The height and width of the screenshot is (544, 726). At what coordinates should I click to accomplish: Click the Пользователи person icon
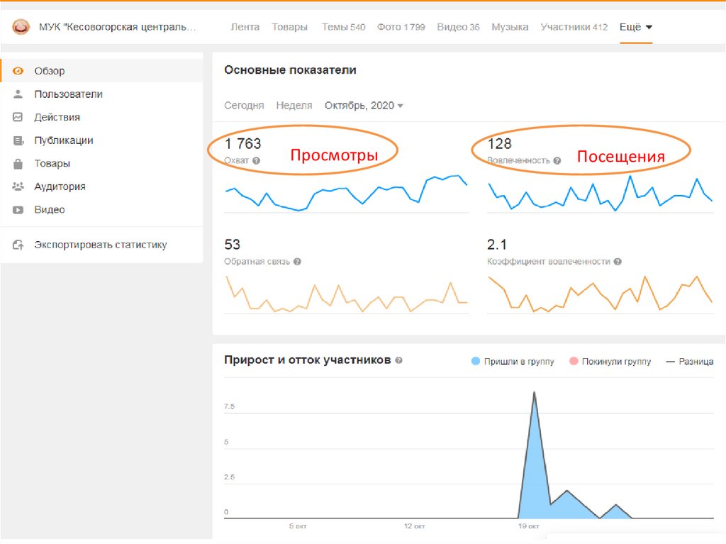pyautogui.click(x=18, y=94)
